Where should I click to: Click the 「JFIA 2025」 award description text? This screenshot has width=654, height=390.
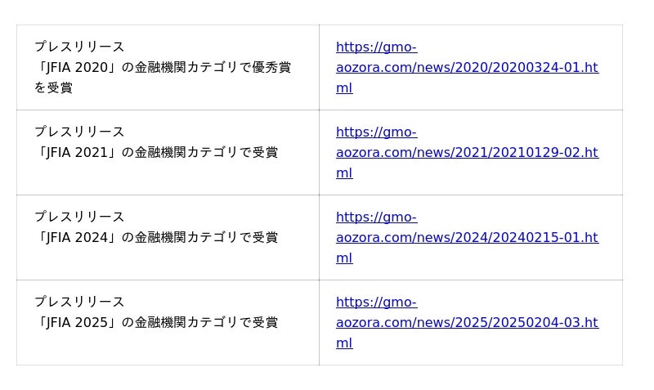pos(156,323)
